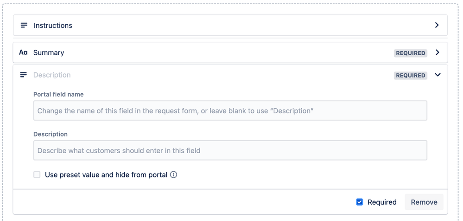The image size is (463, 221).
Task: Click the Portal field name label
Action: pyautogui.click(x=58, y=94)
